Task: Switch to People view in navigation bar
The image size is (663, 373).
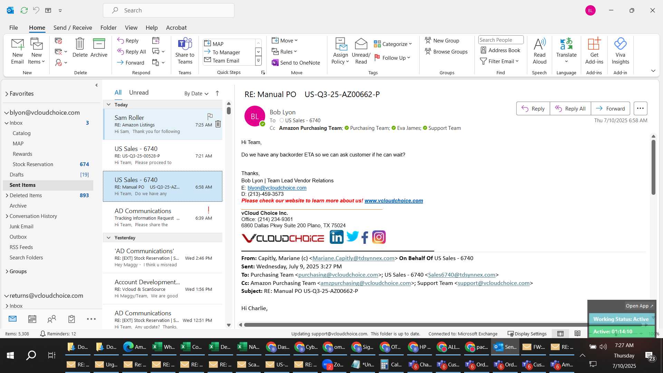Action: [52, 319]
